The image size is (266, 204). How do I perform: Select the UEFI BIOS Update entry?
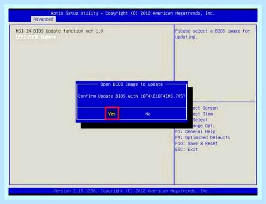coord(36,37)
